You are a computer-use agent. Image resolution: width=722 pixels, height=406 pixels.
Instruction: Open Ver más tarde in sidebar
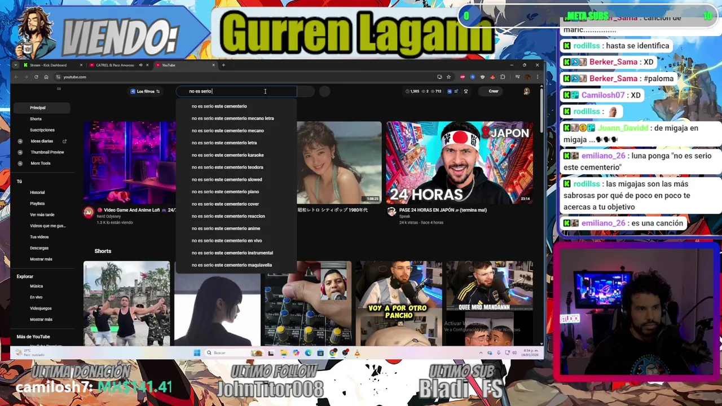coord(42,215)
